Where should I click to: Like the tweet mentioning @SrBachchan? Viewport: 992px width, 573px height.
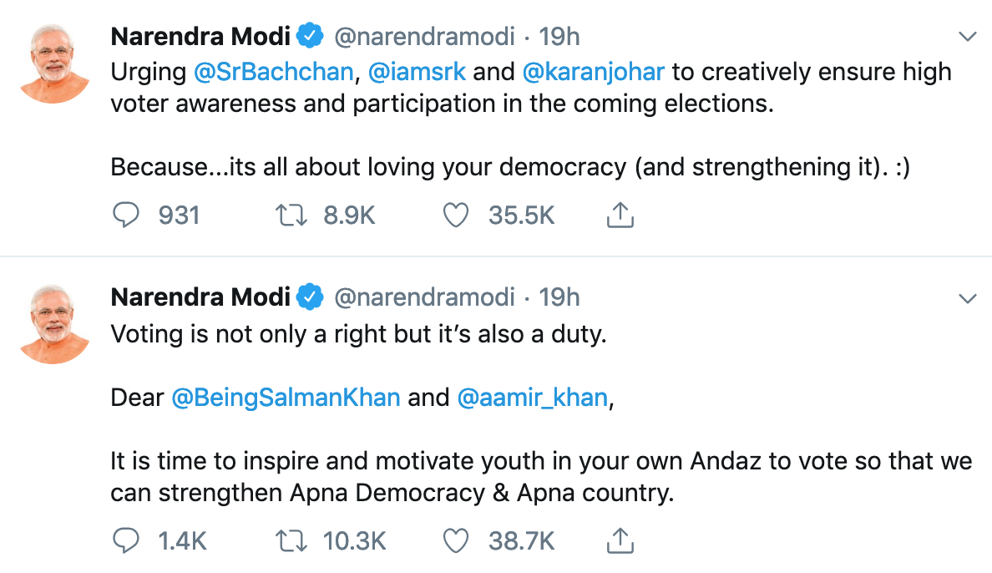(x=455, y=215)
